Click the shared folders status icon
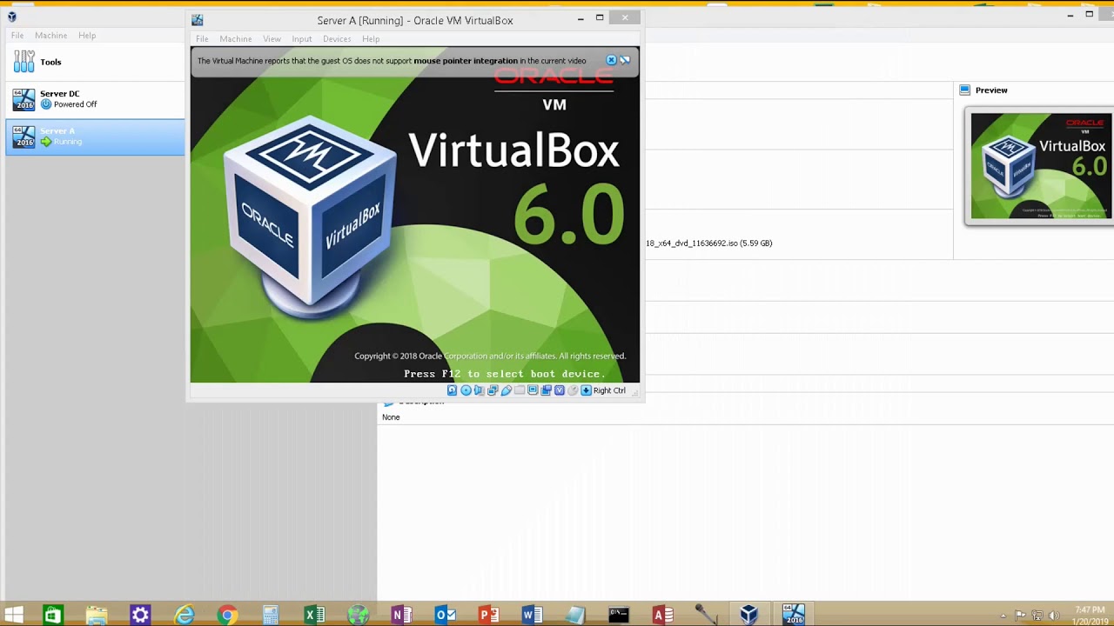This screenshot has height=626, width=1114. [520, 390]
